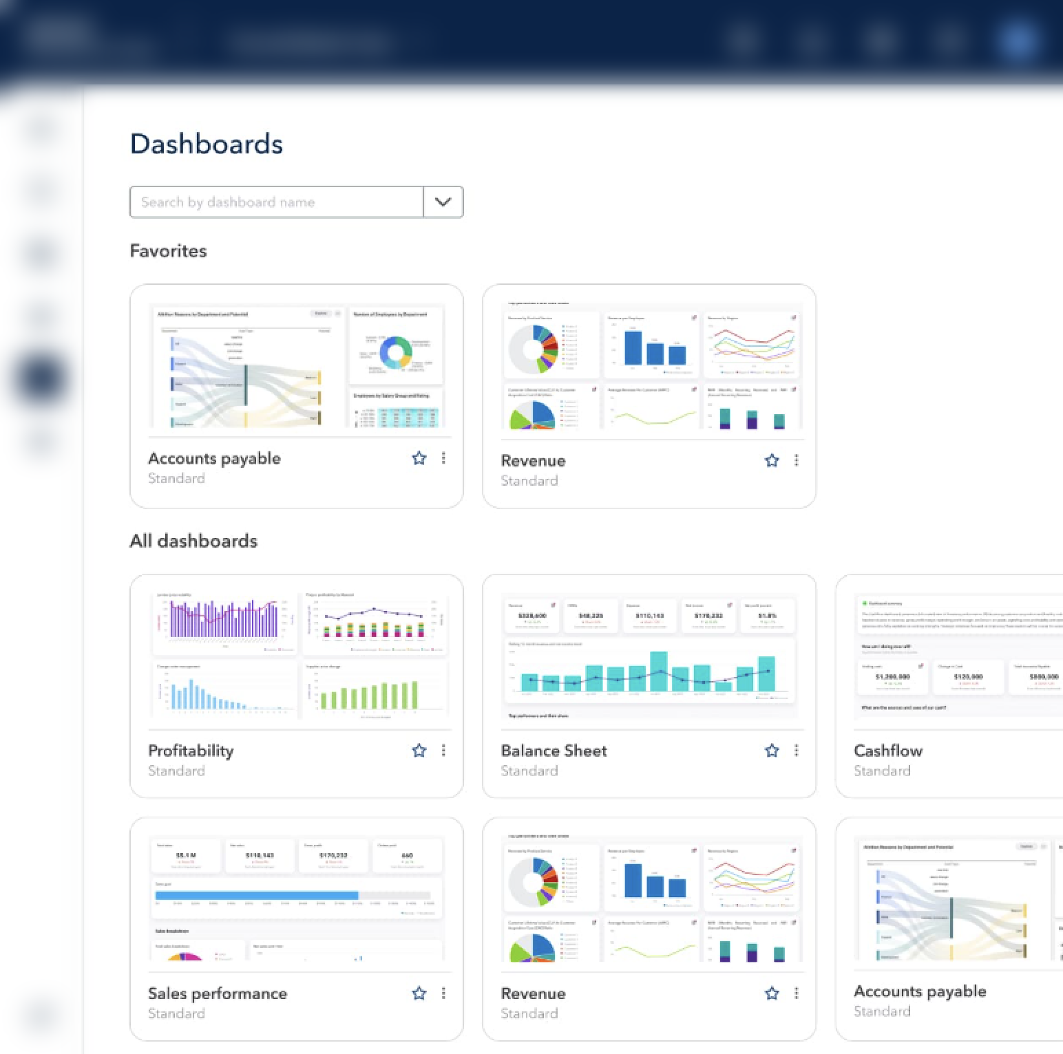Expand the dashboard search dropdown arrow

pyautogui.click(x=443, y=202)
